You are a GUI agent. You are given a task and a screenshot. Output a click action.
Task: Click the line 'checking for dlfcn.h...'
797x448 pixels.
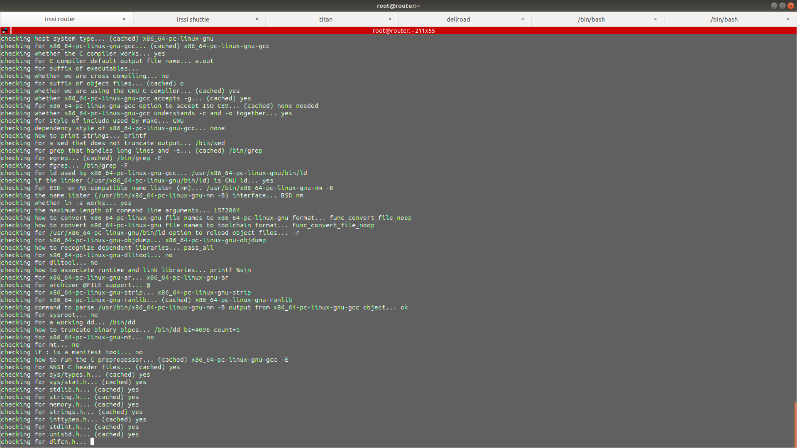tap(44, 442)
